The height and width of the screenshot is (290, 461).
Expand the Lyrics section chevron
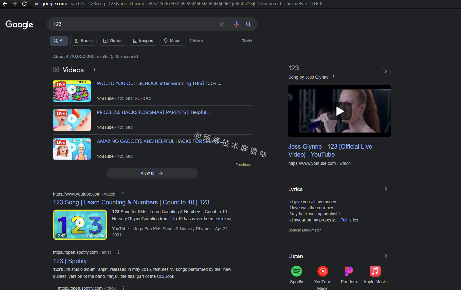386,189
